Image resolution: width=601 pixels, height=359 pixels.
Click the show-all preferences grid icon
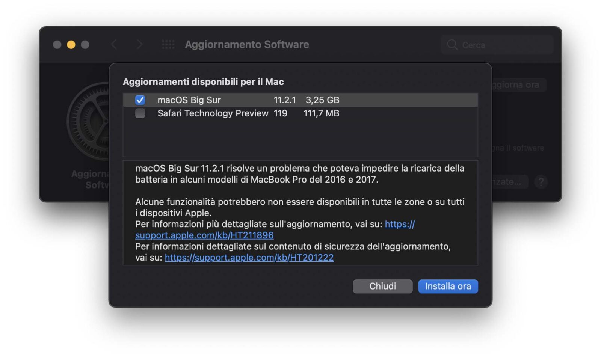click(x=168, y=44)
